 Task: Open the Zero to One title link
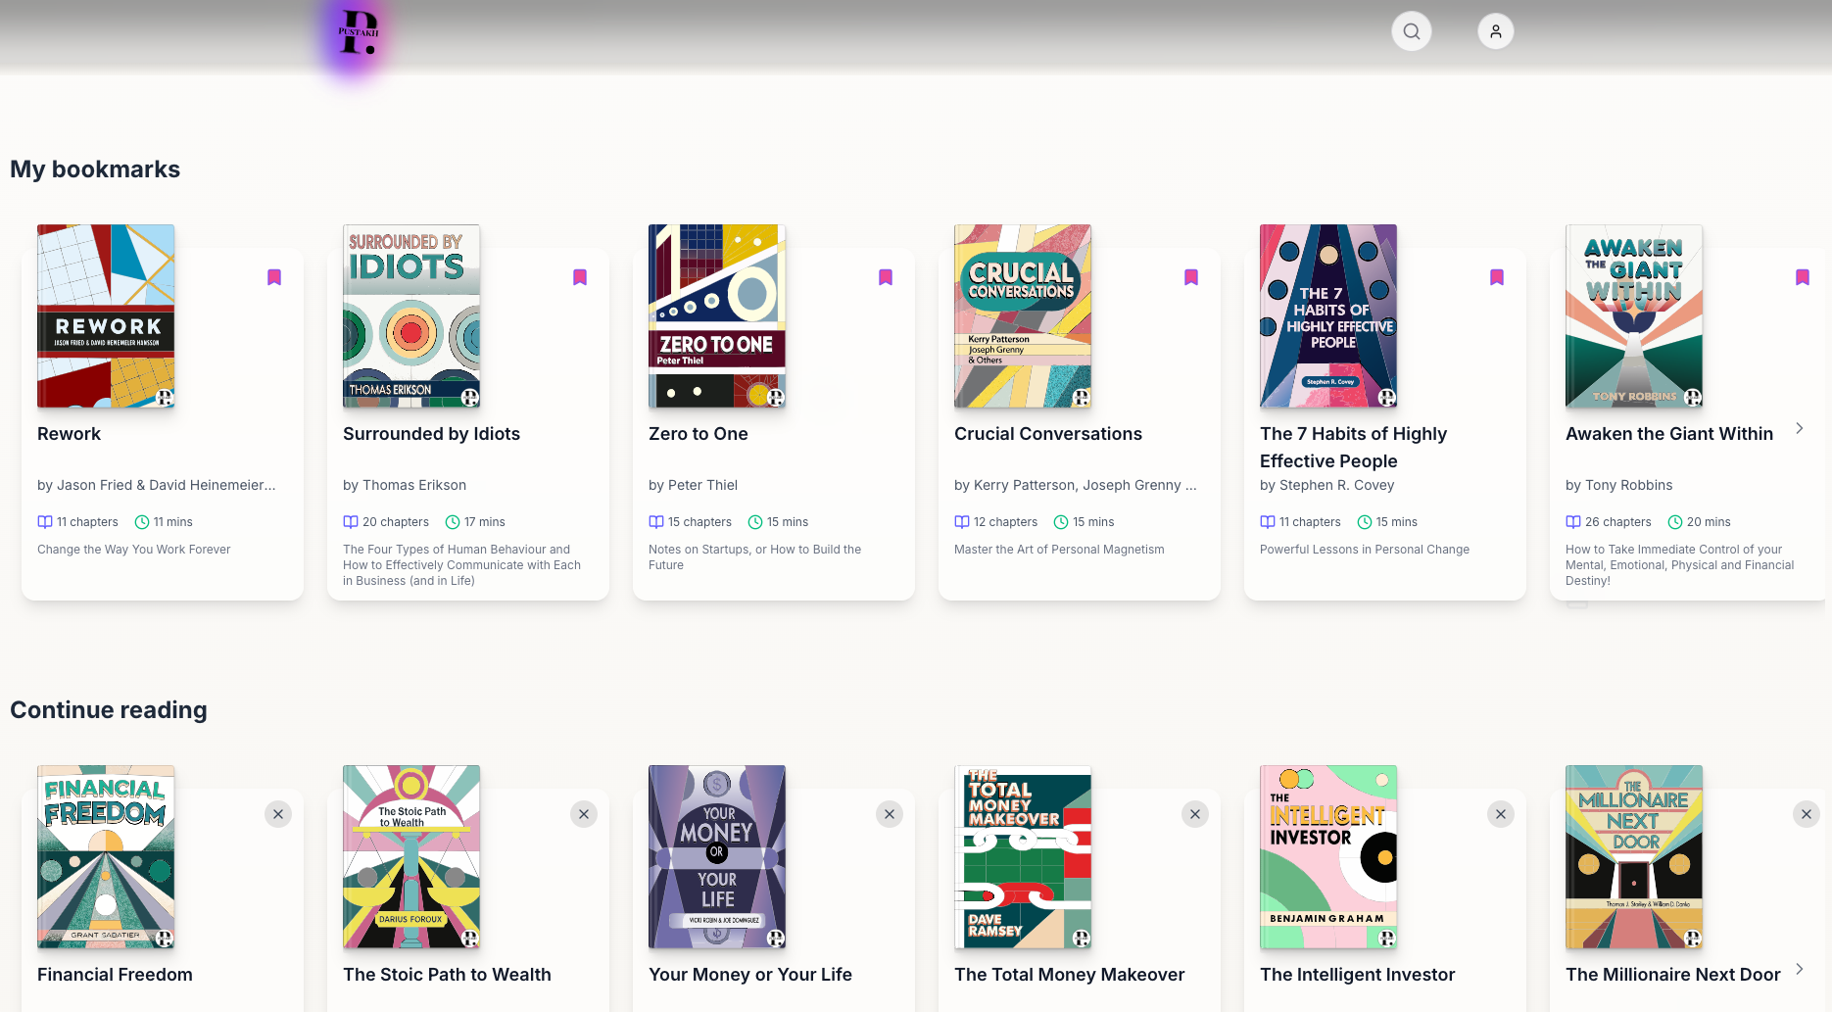pos(698,434)
